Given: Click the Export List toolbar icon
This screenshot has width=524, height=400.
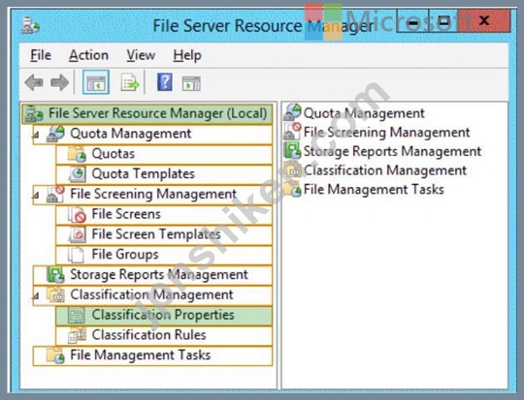Looking at the screenshot, I should point(130,82).
